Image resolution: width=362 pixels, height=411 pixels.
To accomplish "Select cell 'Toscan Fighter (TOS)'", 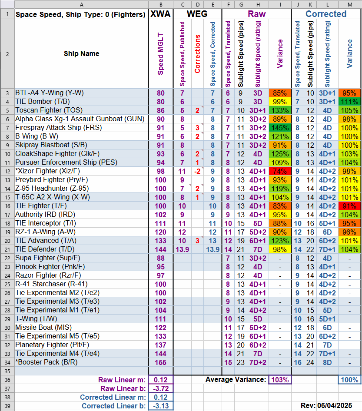I will pos(82,110).
